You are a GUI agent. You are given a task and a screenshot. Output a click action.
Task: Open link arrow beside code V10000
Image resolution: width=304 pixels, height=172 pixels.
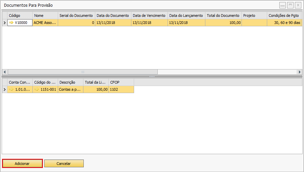point(11,23)
